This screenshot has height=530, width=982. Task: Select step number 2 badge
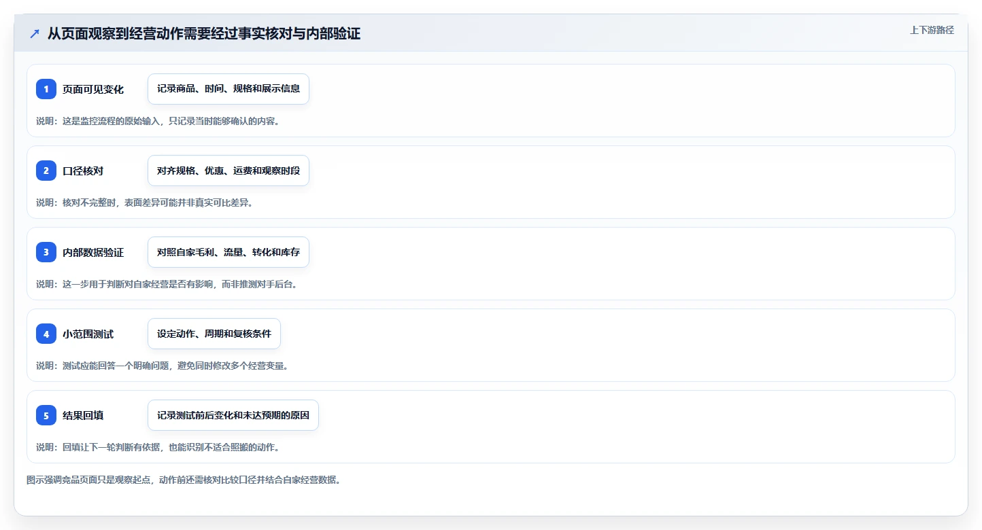pyautogui.click(x=46, y=171)
